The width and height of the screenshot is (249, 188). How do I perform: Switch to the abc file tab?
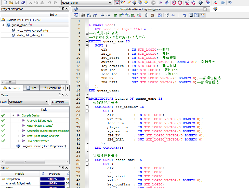coord(215,9)
